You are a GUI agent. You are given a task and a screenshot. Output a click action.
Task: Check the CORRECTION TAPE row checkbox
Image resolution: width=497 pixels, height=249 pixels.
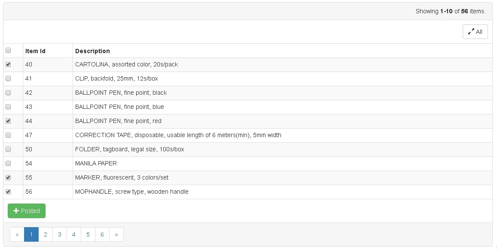8,135
